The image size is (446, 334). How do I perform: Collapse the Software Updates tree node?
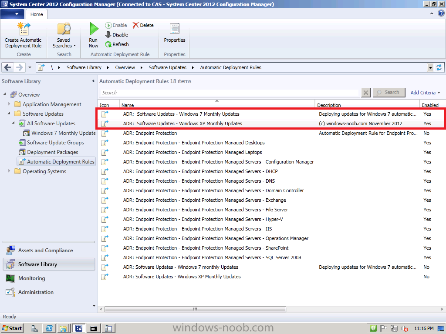[x=9, y=114]
